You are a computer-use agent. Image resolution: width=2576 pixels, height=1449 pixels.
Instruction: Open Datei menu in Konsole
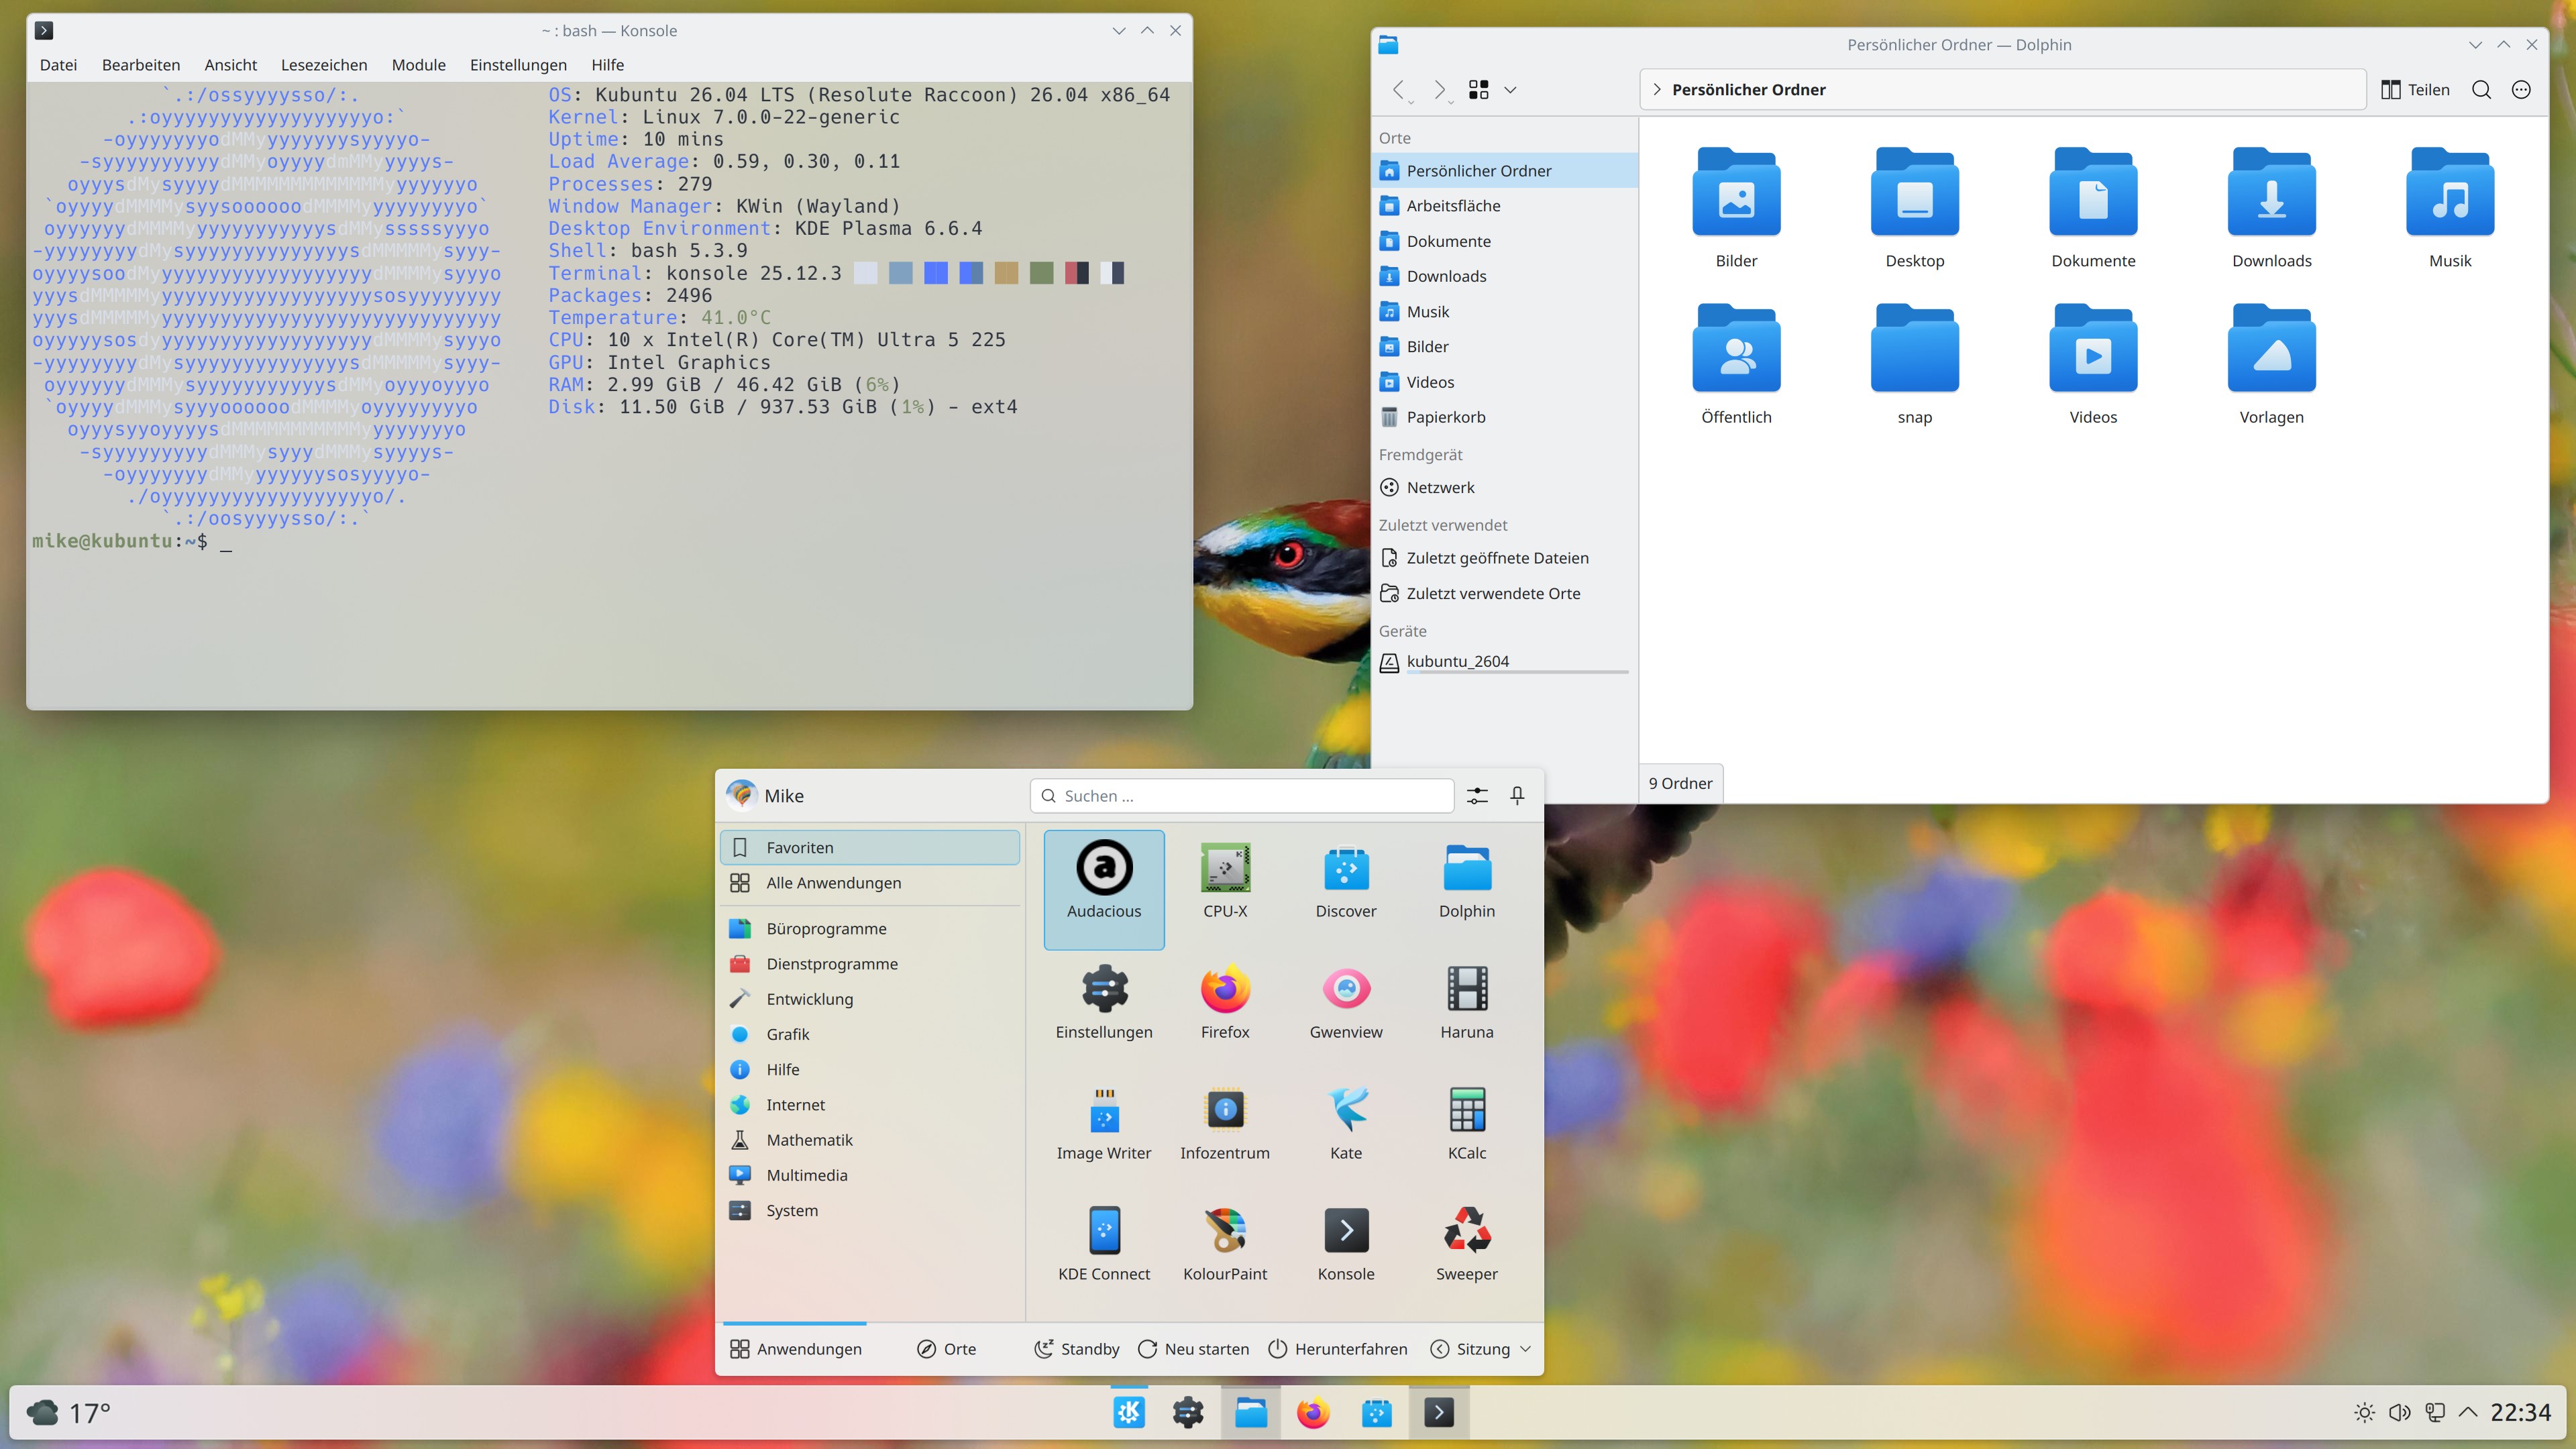pos(58,65)
